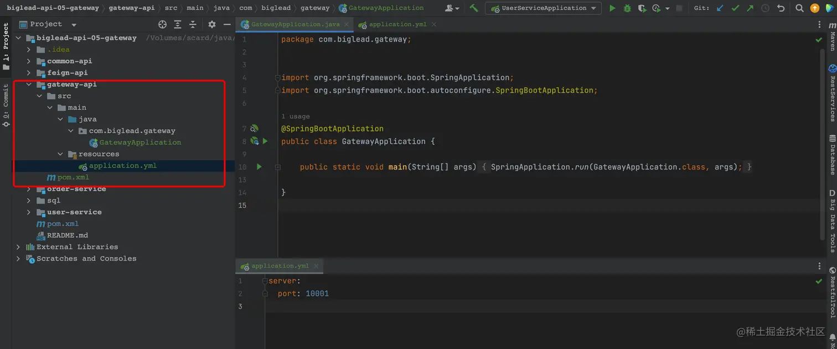The height and width of the screenshot is (349, 837).
Task: Build project with the hammer icon
Action: tap(474, 8)
